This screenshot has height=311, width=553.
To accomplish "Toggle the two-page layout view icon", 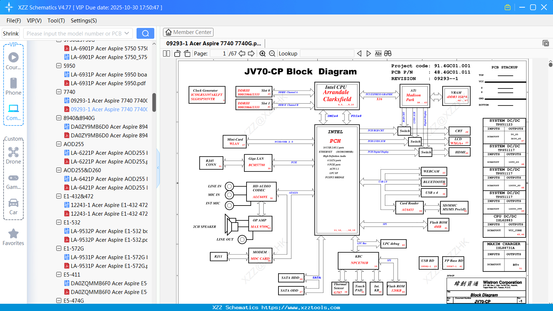I will click(167, 54).
